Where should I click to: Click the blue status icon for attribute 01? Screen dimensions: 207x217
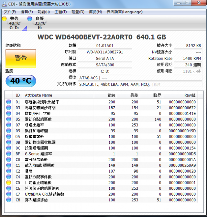pos(9,102)
